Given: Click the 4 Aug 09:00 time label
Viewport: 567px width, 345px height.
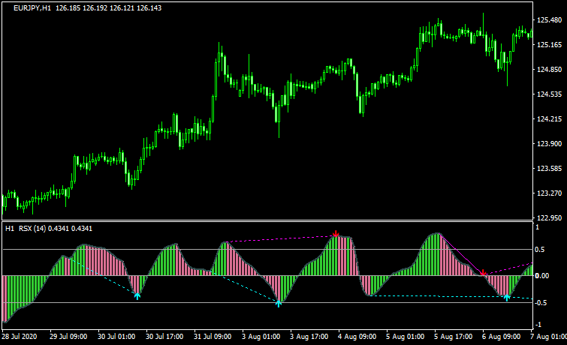Looking at the screenshot, I should [x=355, y=337].
